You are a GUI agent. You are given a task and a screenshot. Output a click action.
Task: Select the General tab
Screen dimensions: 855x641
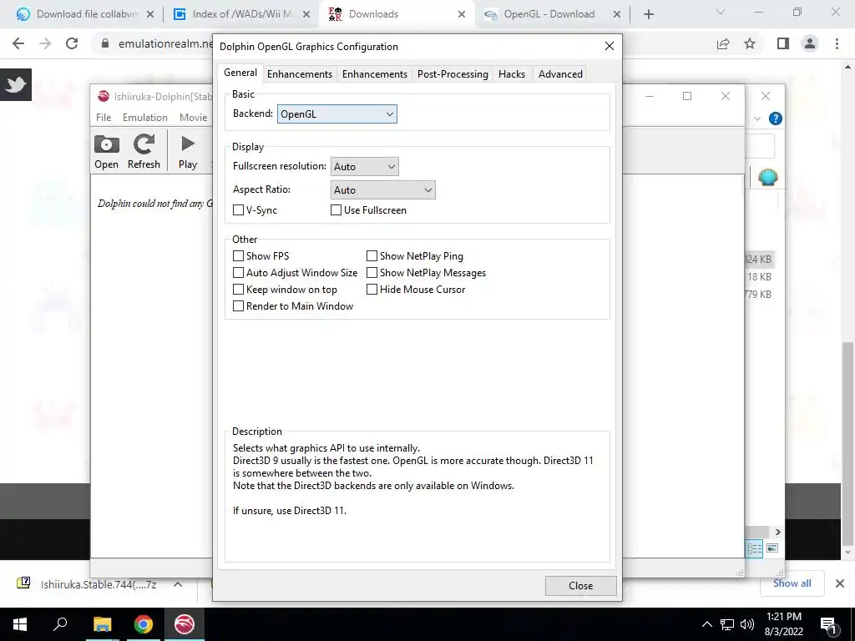tap(240, 73)
